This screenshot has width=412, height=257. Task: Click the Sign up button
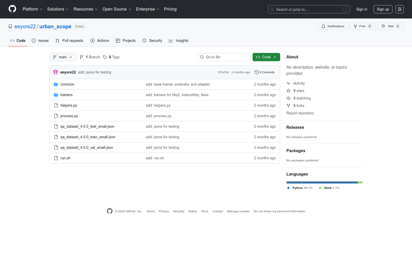(x=383, y=9)
